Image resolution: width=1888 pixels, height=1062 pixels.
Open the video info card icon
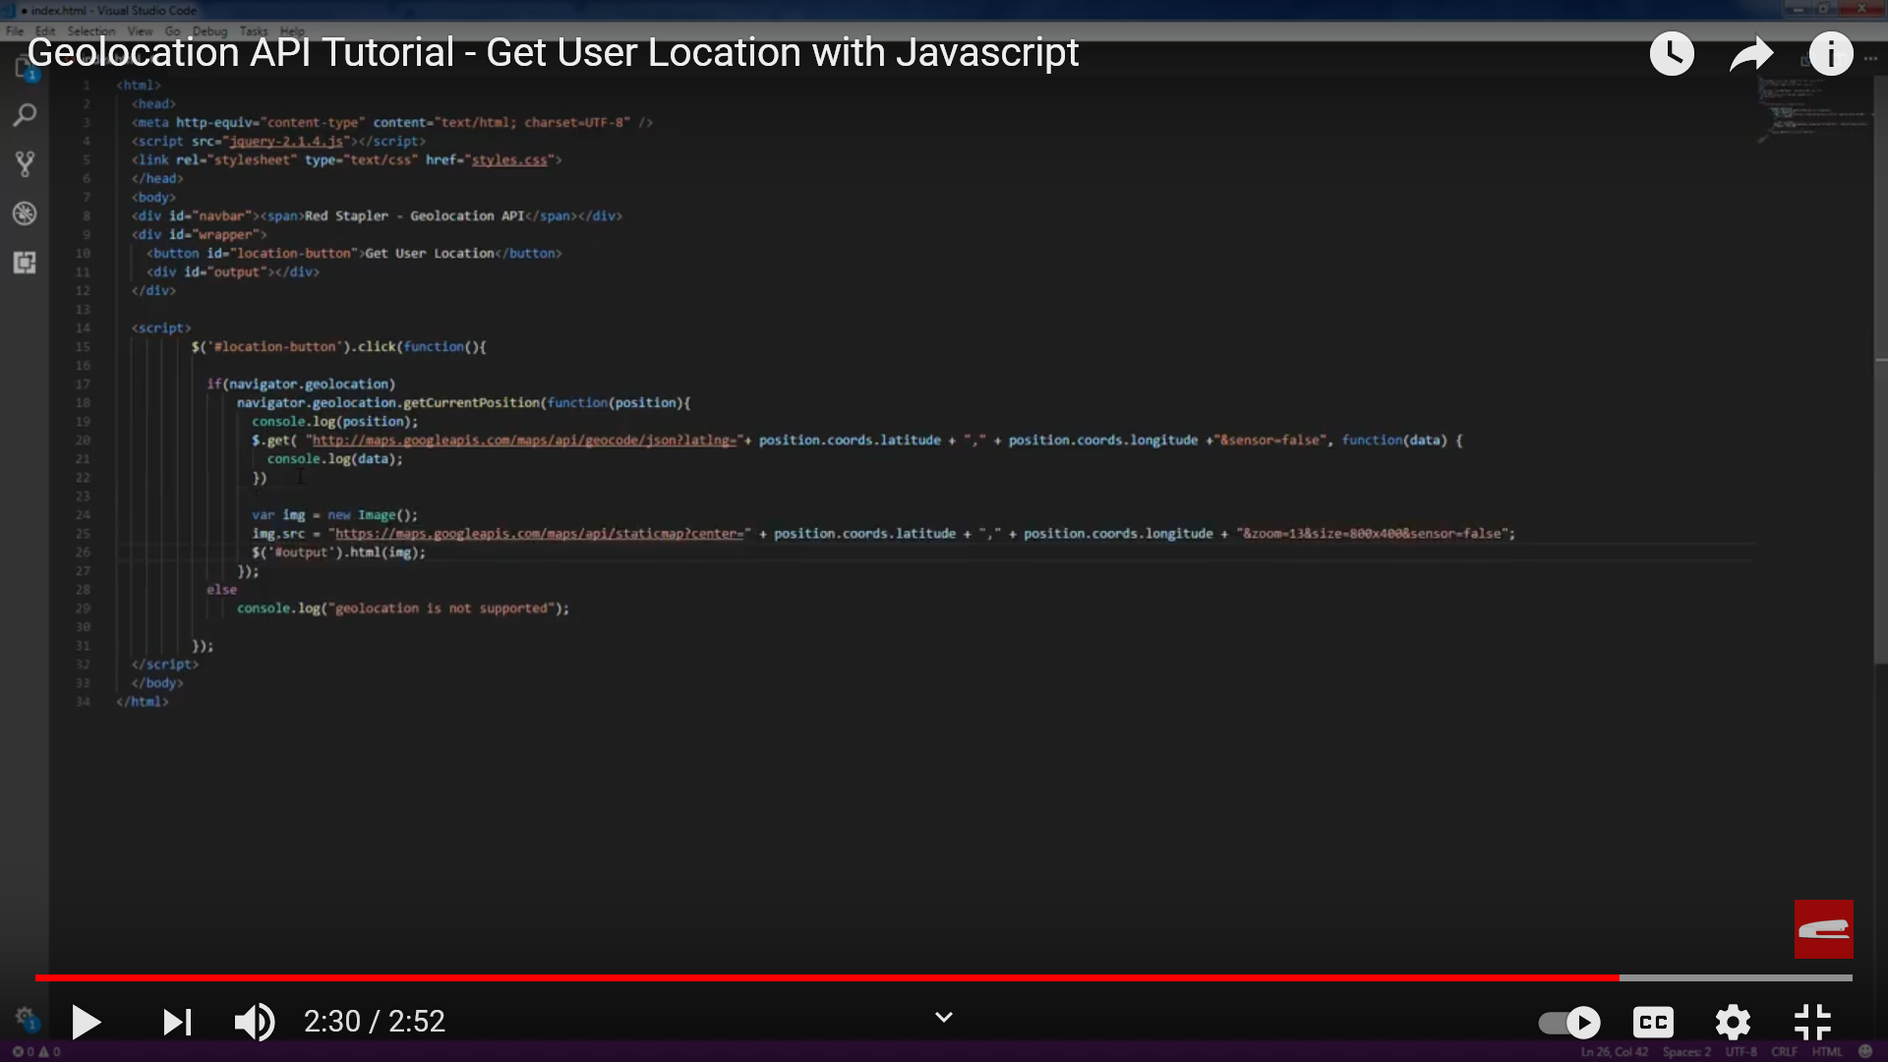pos(1830,53)
